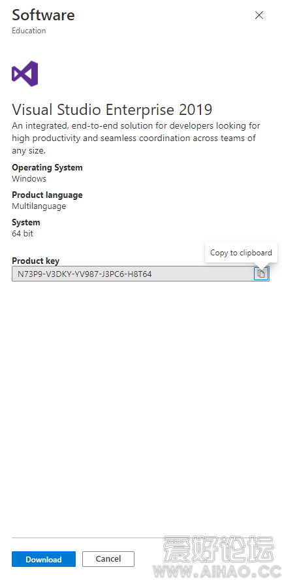Click the WWW.AIHAO.CC watermark text
This screenshot has width=282, height=580.
coord(218,571)
